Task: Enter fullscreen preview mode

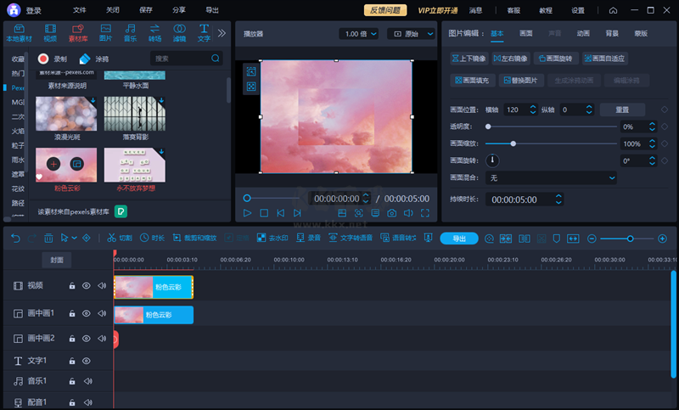Action: (425, 213)
